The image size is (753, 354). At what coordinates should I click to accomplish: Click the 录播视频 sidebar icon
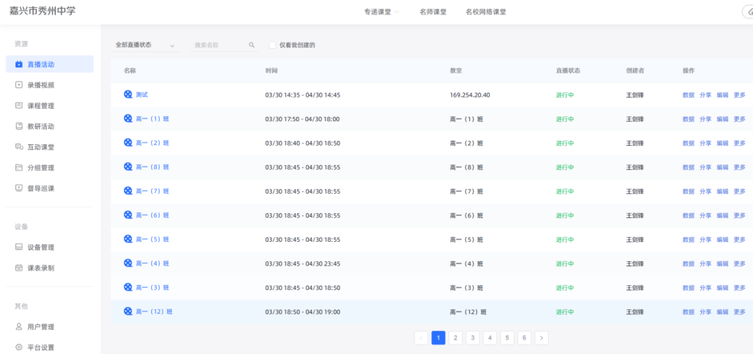(x=19, y=85)
